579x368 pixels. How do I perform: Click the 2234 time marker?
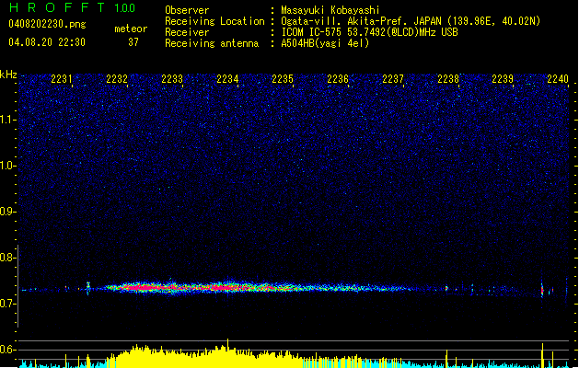click(227, 79)
